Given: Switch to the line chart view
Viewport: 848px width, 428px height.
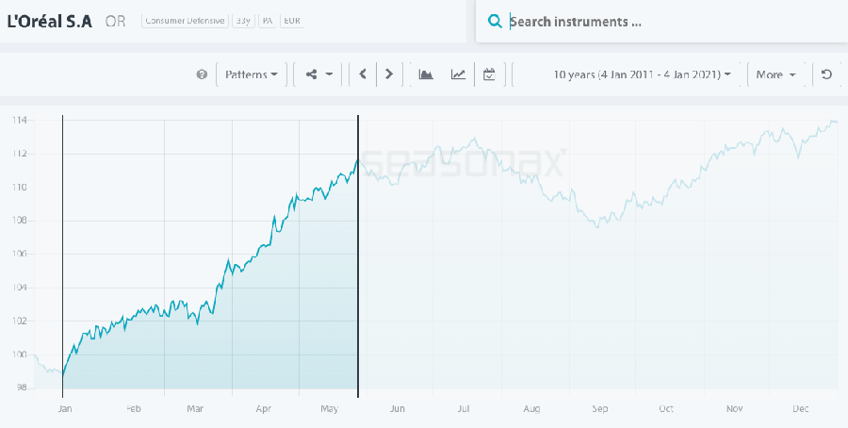Looking at the screenshot, I should click(x=458, y=74).
